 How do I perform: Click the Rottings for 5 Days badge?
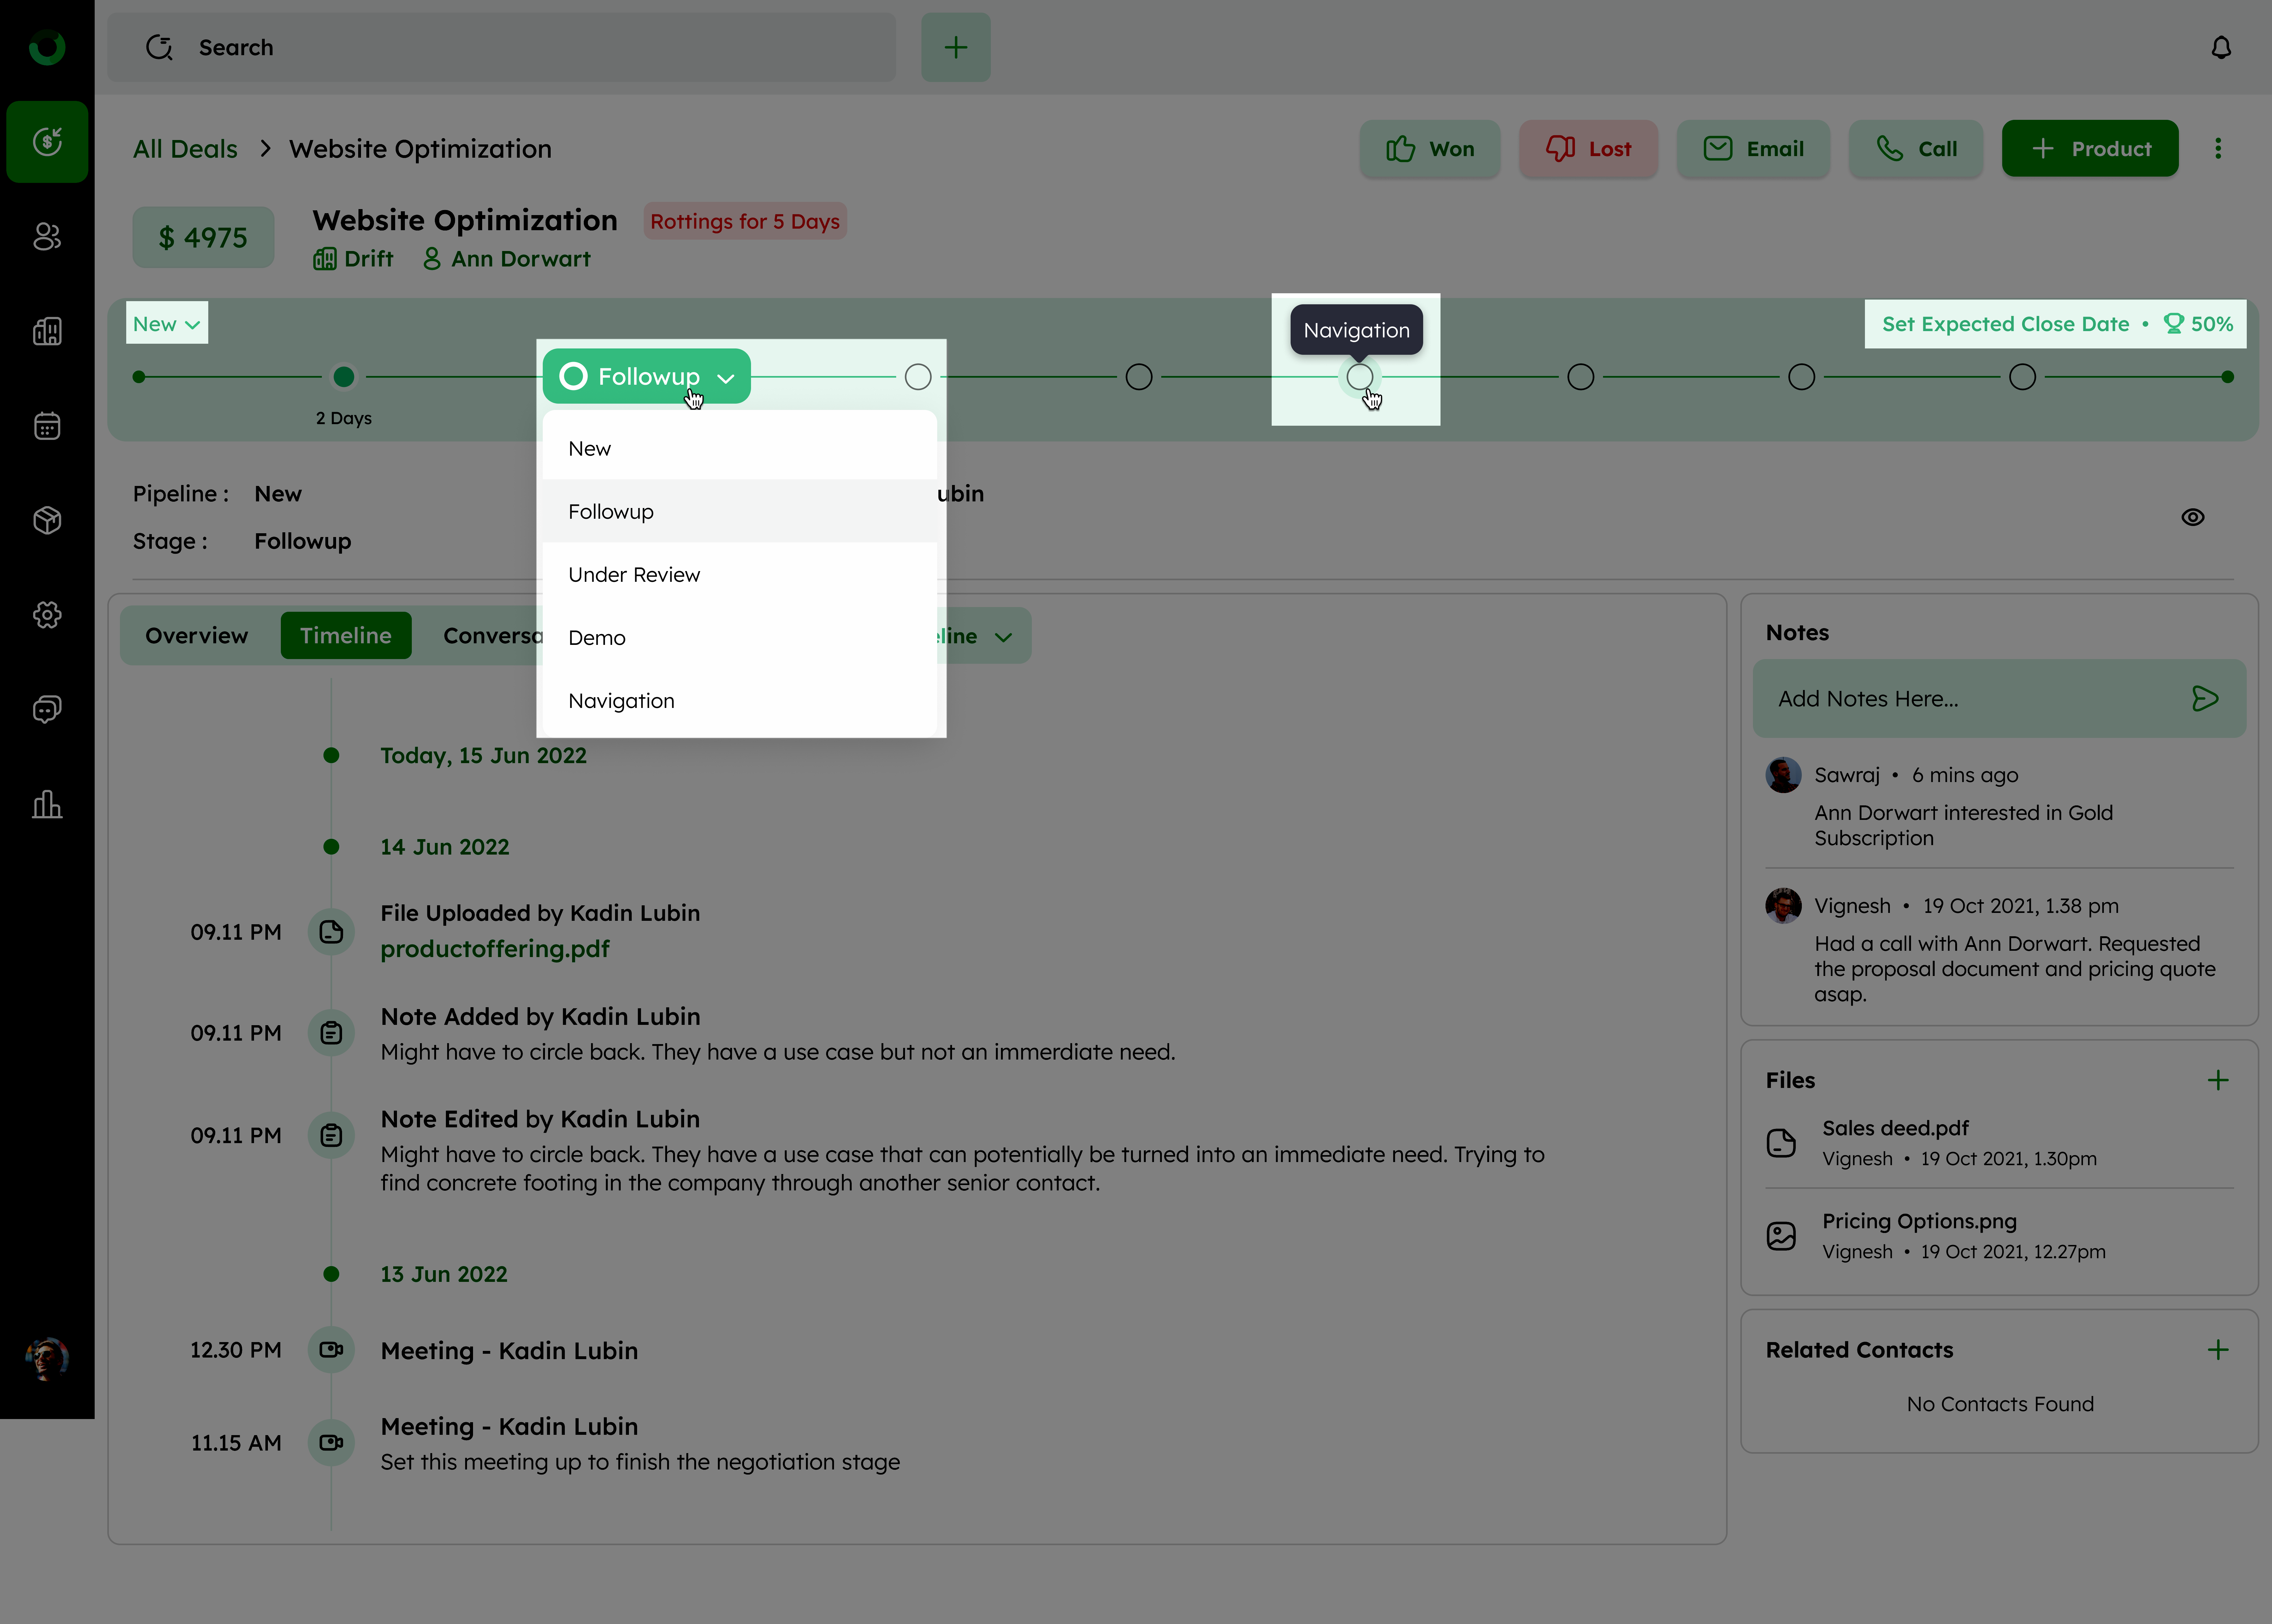pyautogui.click(x=745, y=221)
